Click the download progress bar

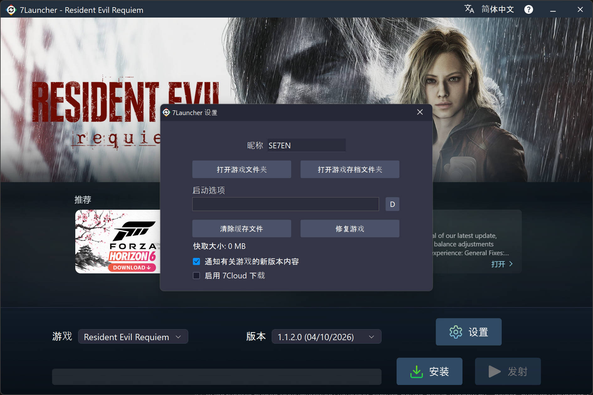click(217, 377)
